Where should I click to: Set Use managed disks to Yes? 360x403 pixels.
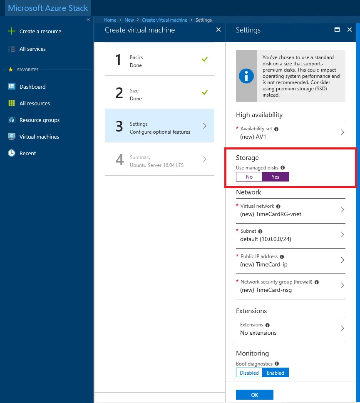(x=275, y=177)
